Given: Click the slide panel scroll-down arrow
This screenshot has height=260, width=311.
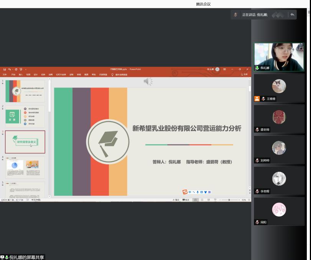Looking at the screenshot, I should (49, 196).
